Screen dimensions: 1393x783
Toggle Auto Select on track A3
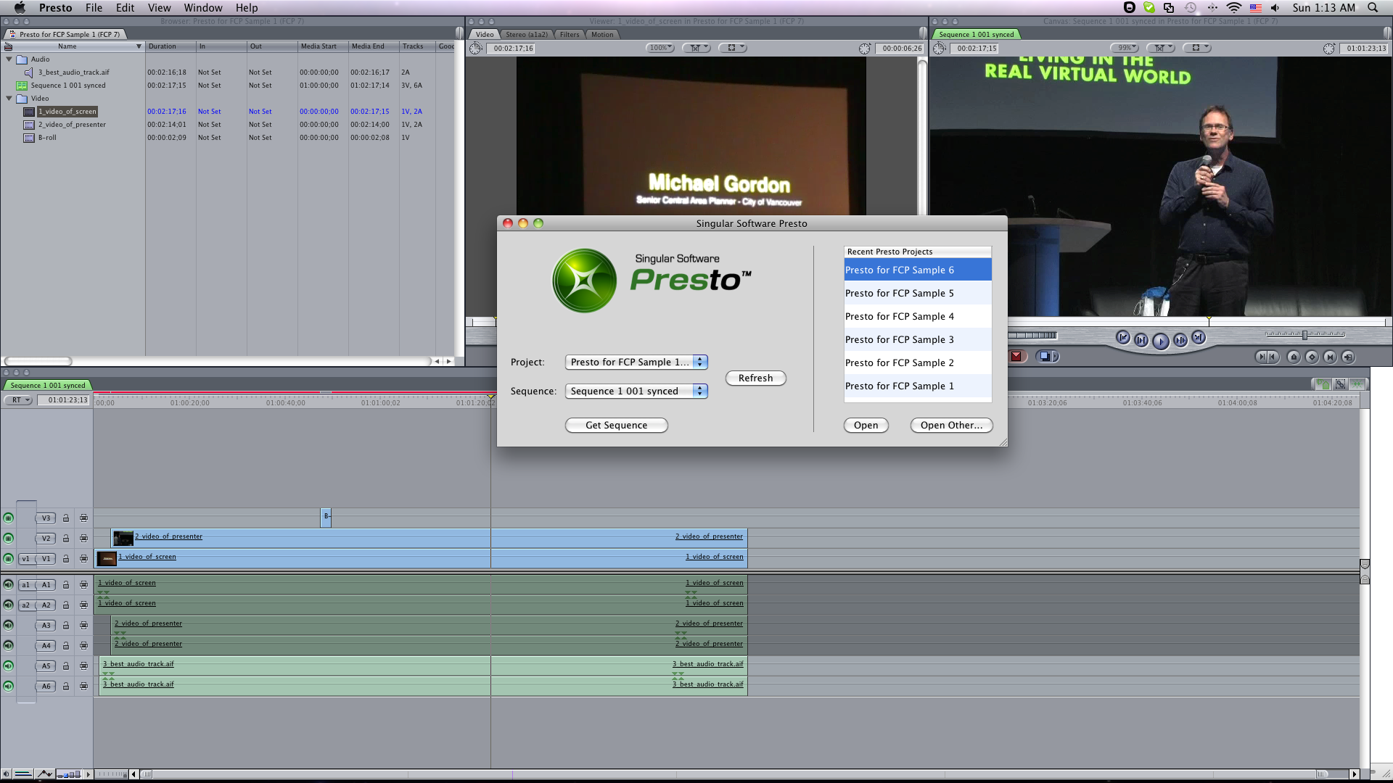(83, 626)
